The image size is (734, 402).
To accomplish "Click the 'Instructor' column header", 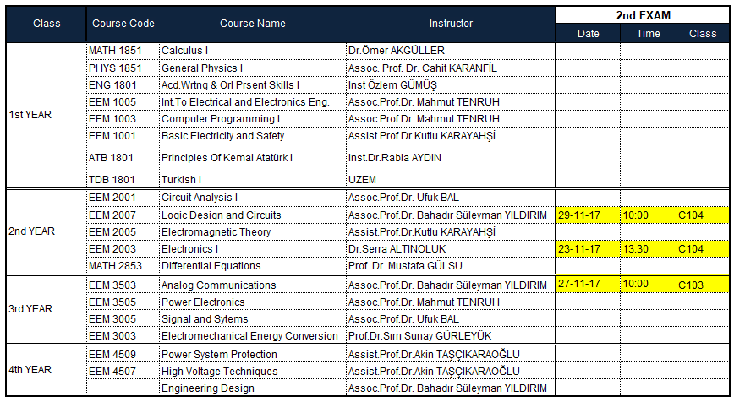I will 451,24.
